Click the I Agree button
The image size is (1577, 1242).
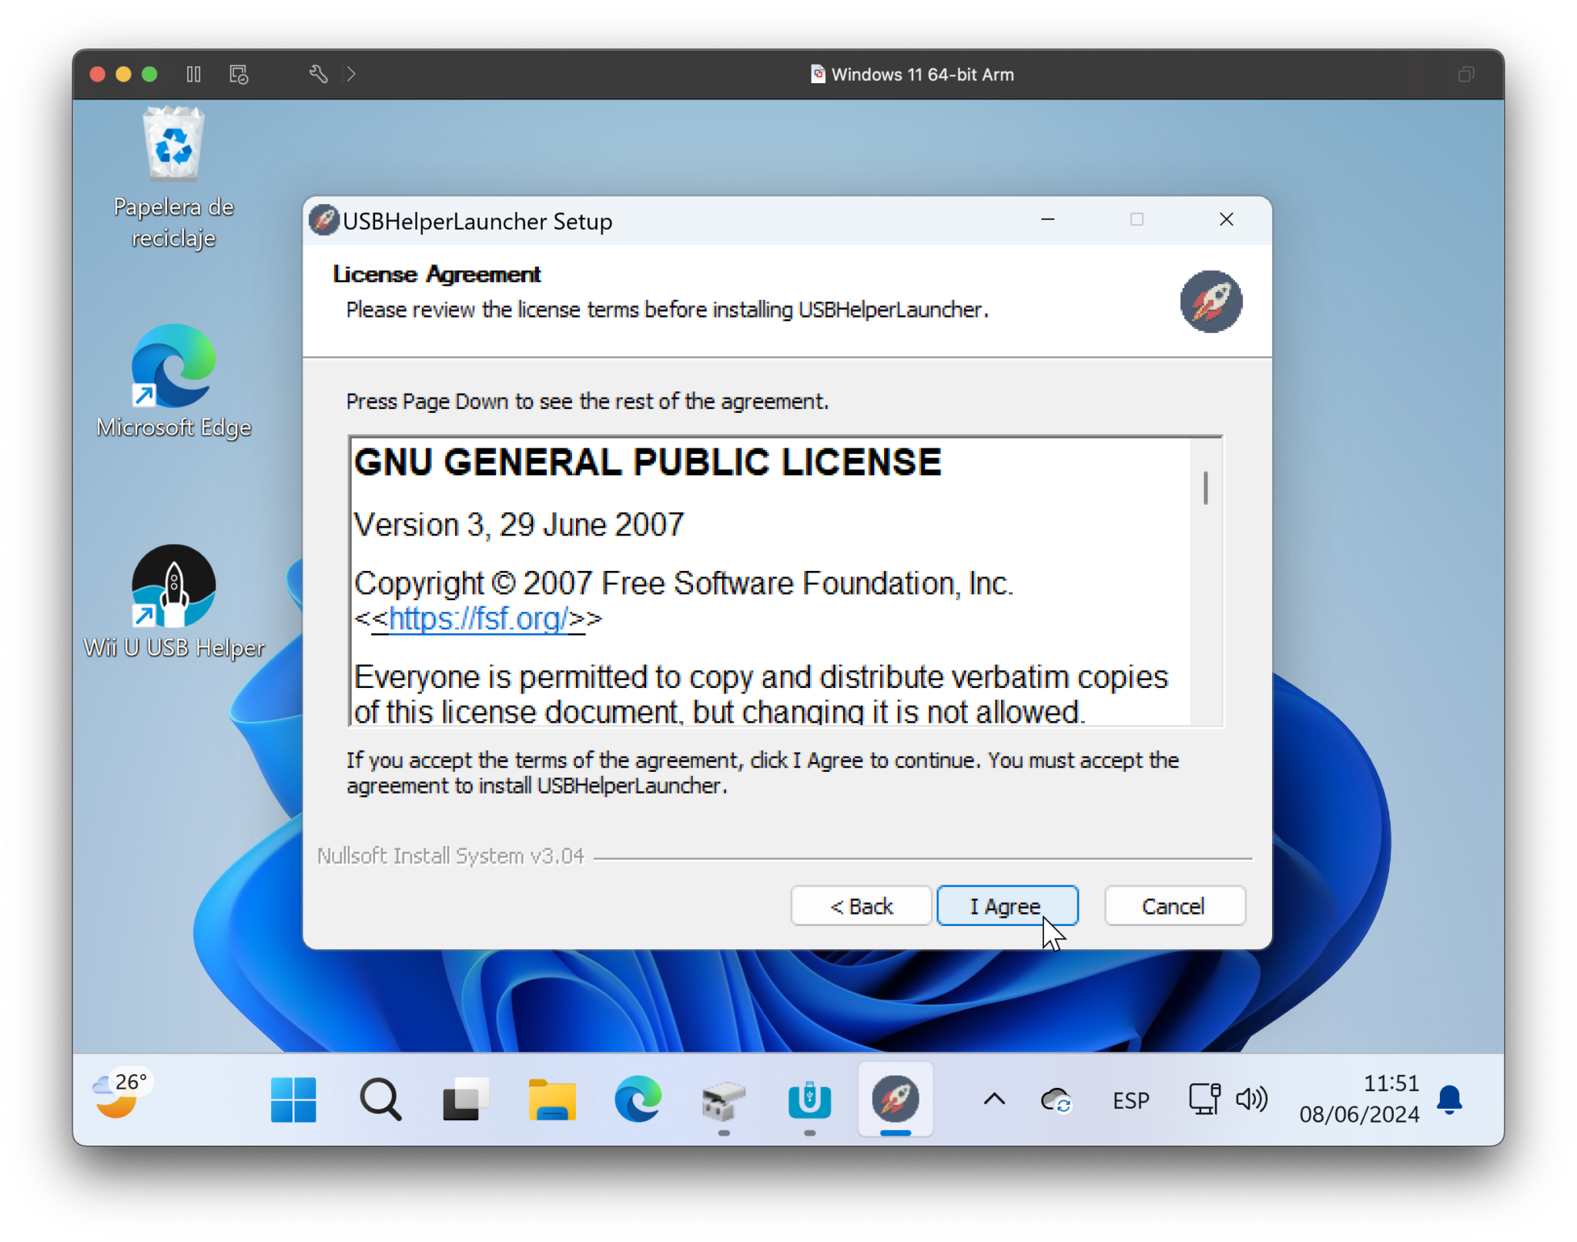click(x=1006, y=906)
